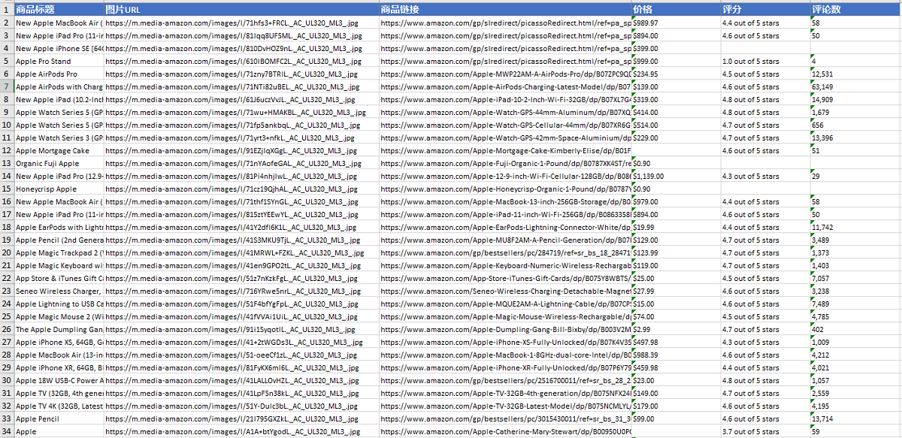Click the price cell $19.99

pyautogui.click(x=676, y=228)
